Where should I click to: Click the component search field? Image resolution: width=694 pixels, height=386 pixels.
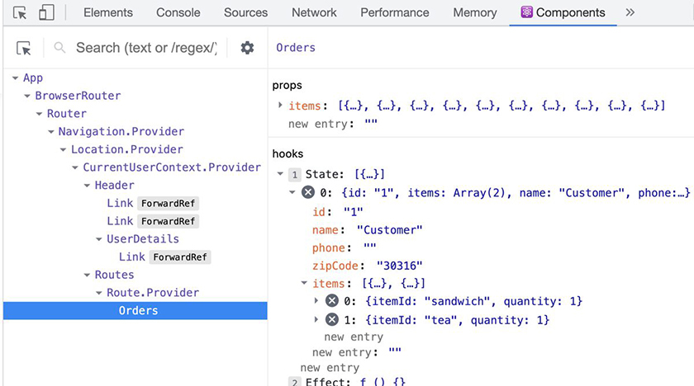pyautogui.click(x=146, y=48)
